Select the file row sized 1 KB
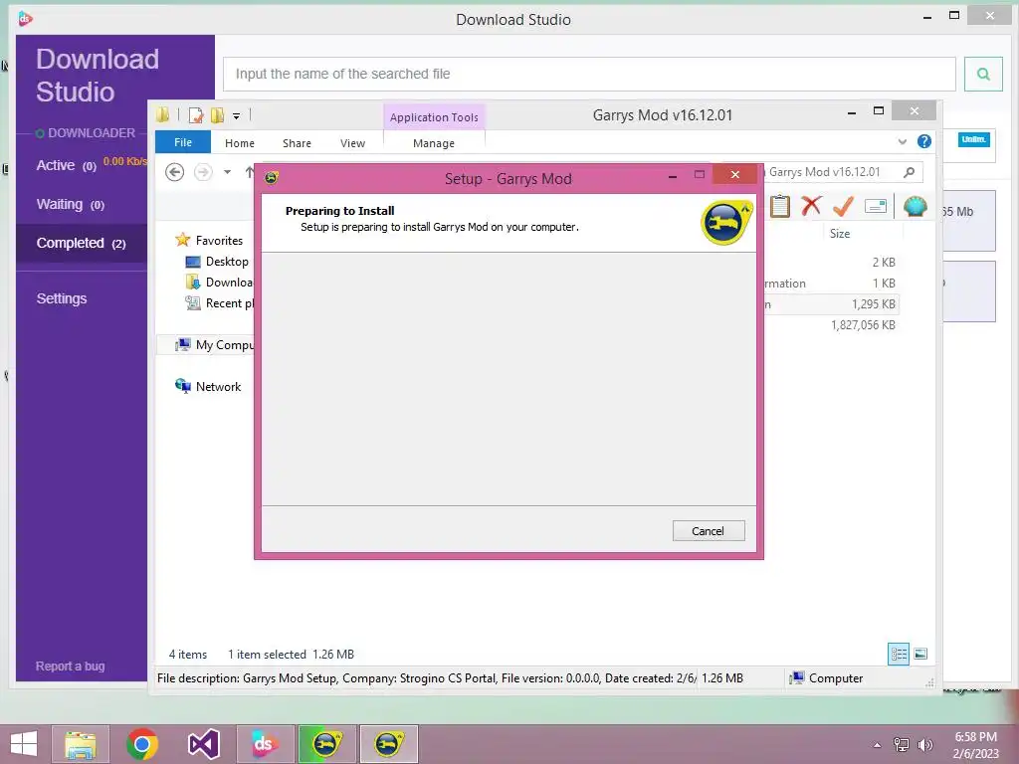The height and width of the screenshot is (764, 1019). click(x=832, y=284)
